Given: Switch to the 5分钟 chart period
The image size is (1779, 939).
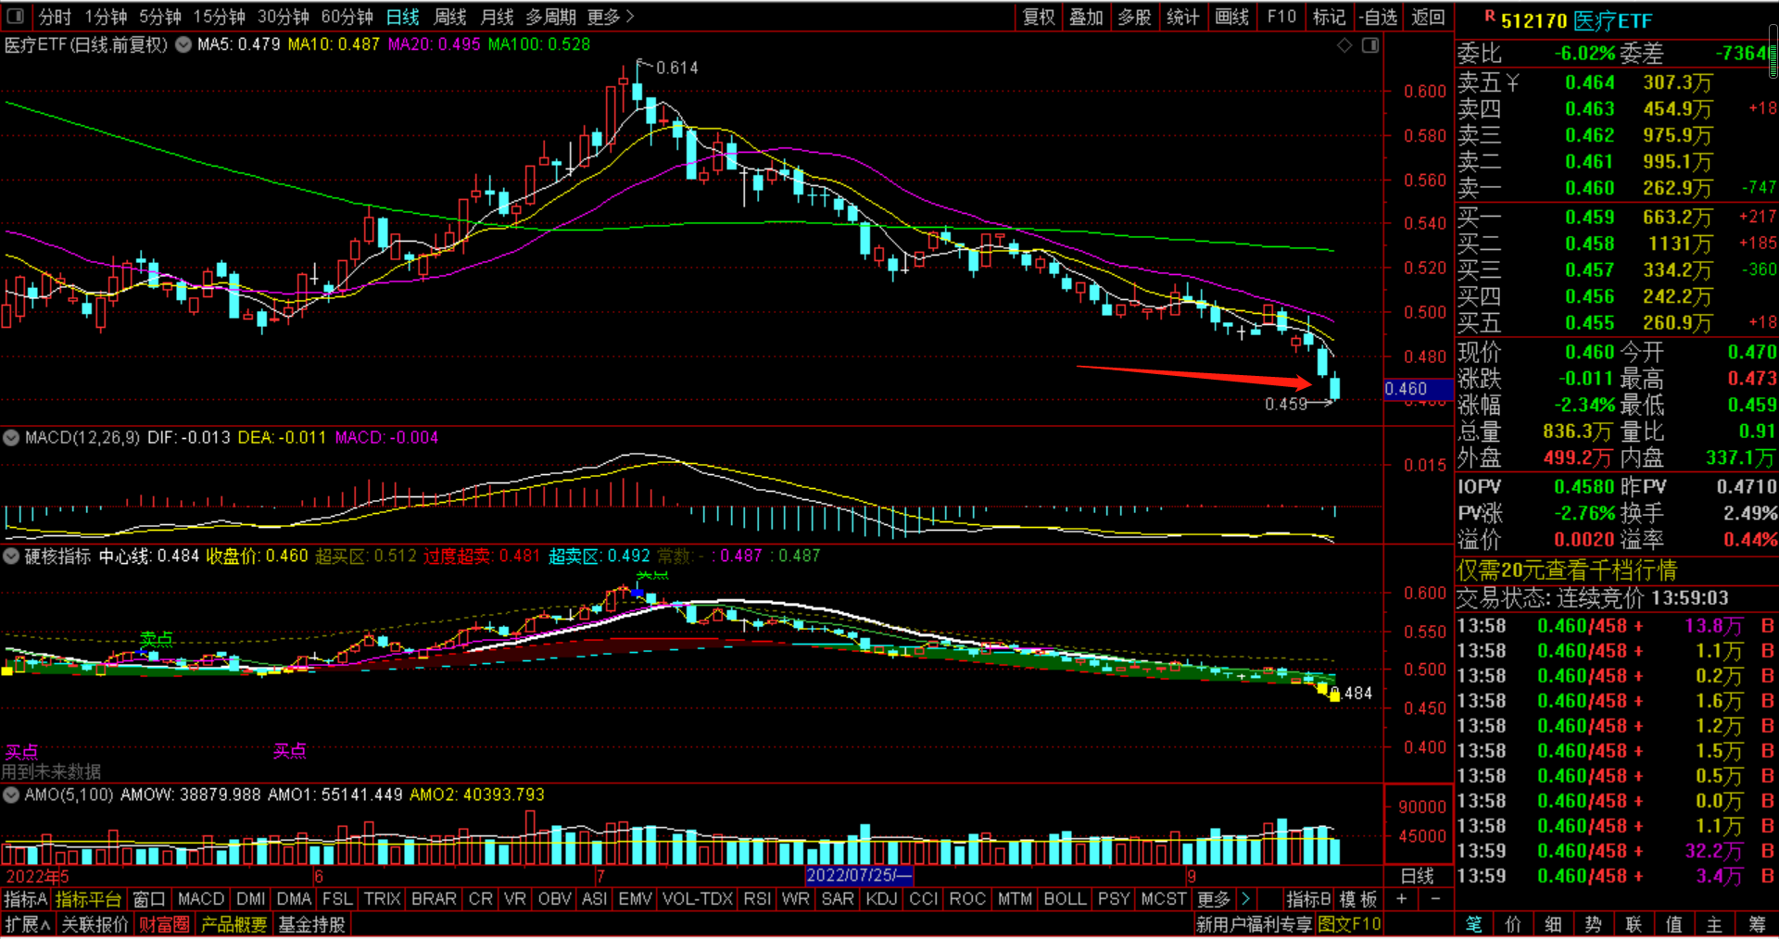Looking at the screenshot, I should pyautogui.click(x=160, y=17).
